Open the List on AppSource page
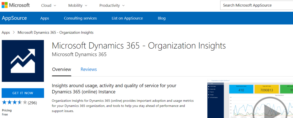This screenshot has width=293, height=118. [127, 18]
